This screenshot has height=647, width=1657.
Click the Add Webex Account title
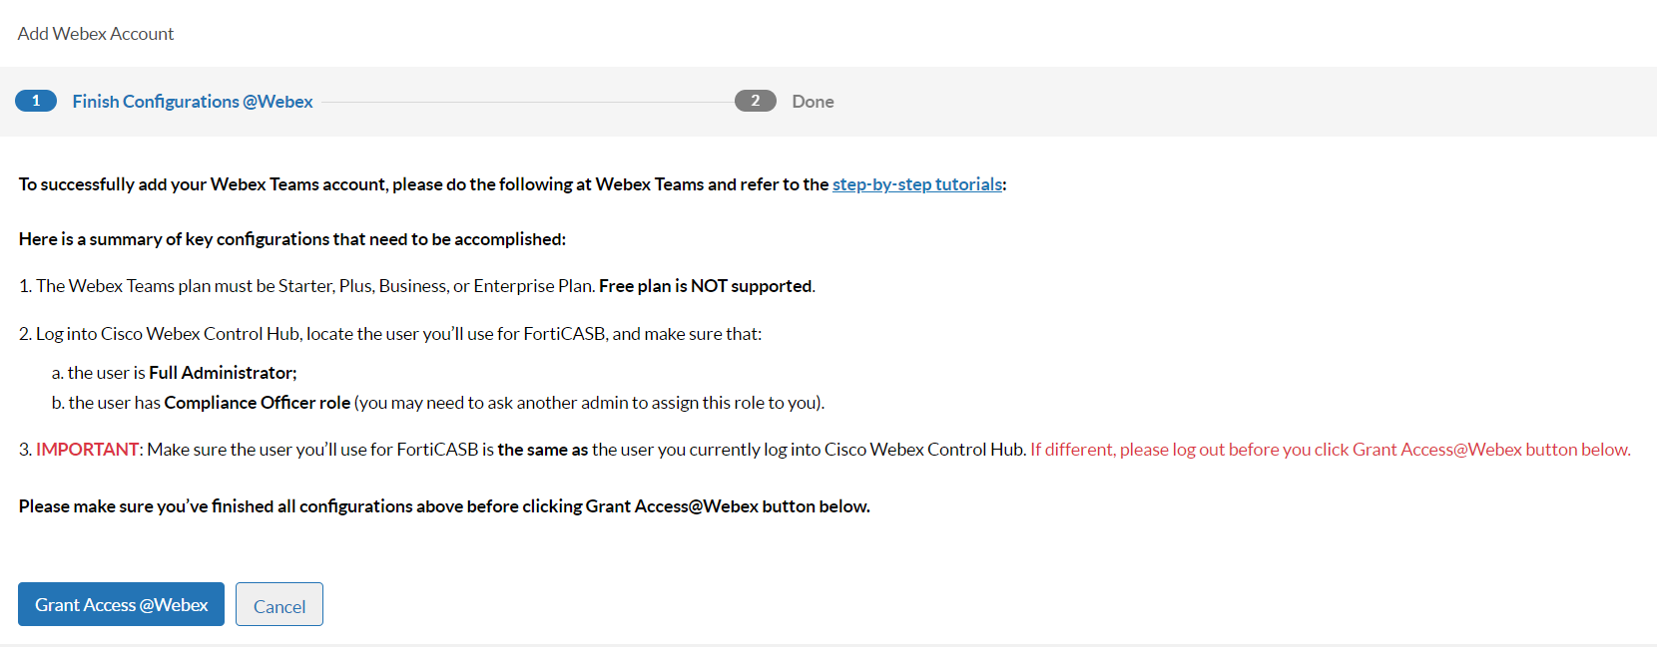pos(96,34)
